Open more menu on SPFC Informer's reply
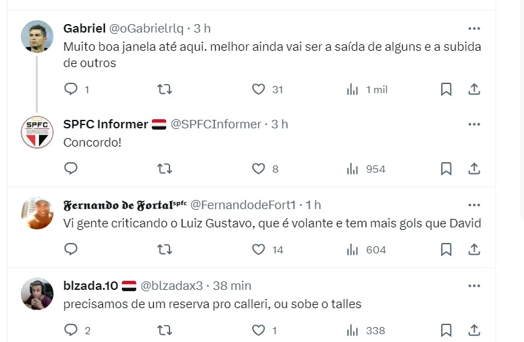524x342 pixels. coord(474,124)
